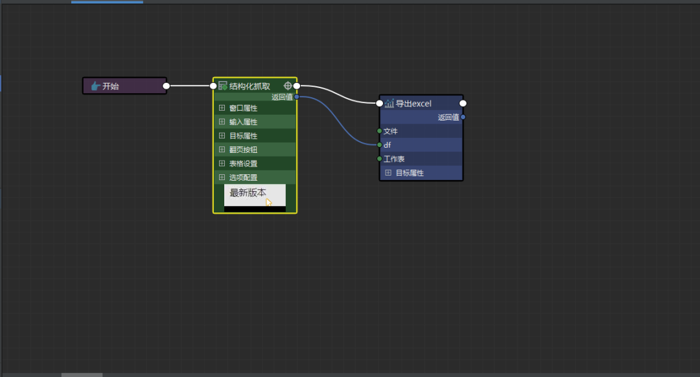Click the green 文件 input port

click(380, 131)
